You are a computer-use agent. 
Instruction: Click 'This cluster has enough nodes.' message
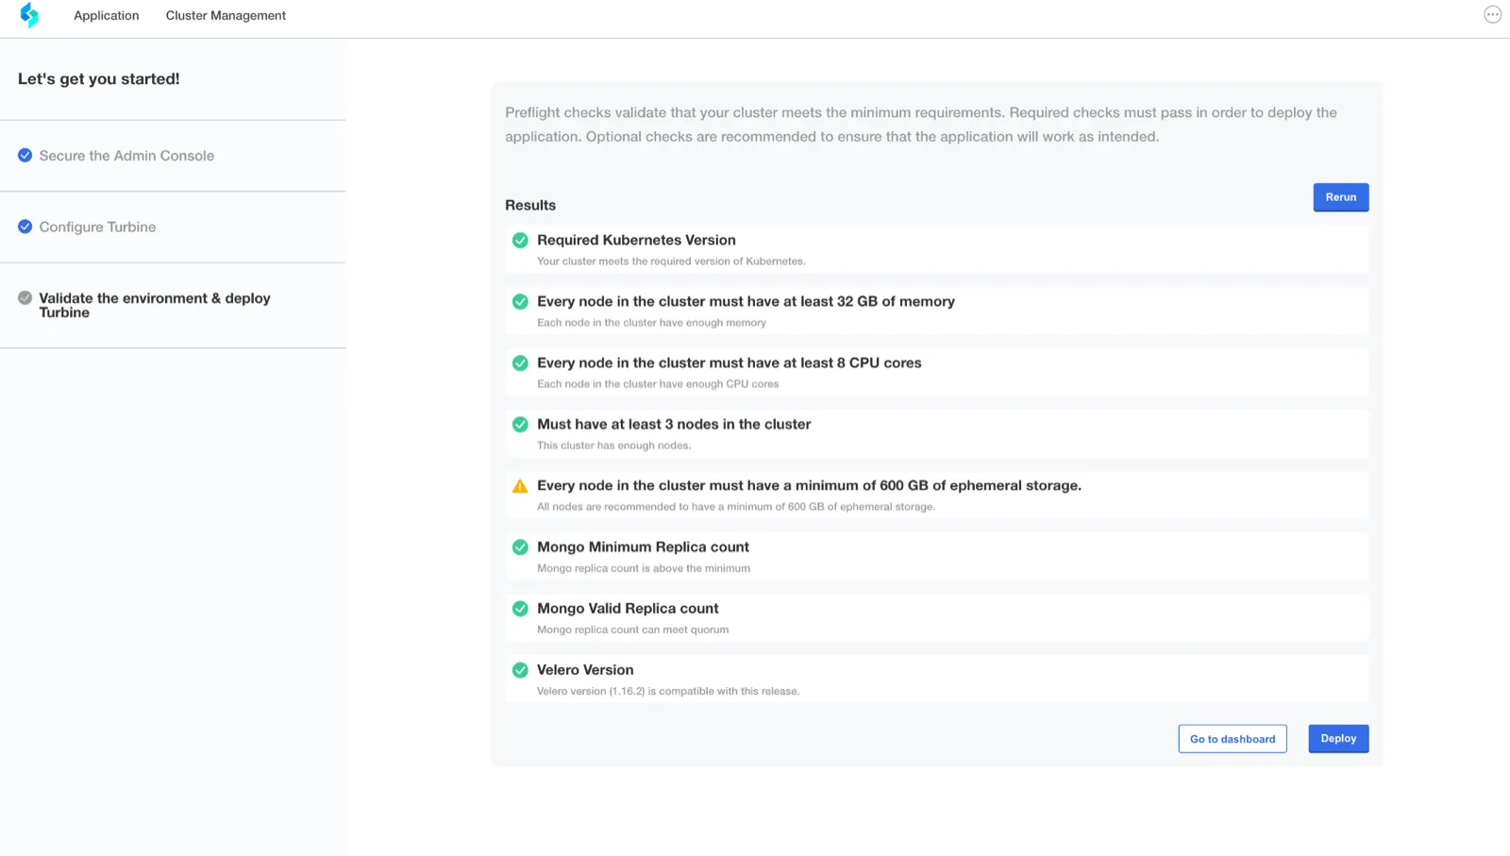pyautogui.click(x=613, y=445)
